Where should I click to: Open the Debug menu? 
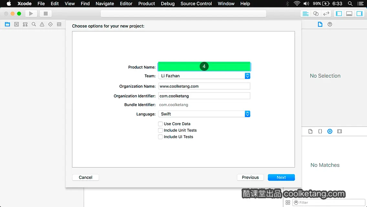[168, 4]
